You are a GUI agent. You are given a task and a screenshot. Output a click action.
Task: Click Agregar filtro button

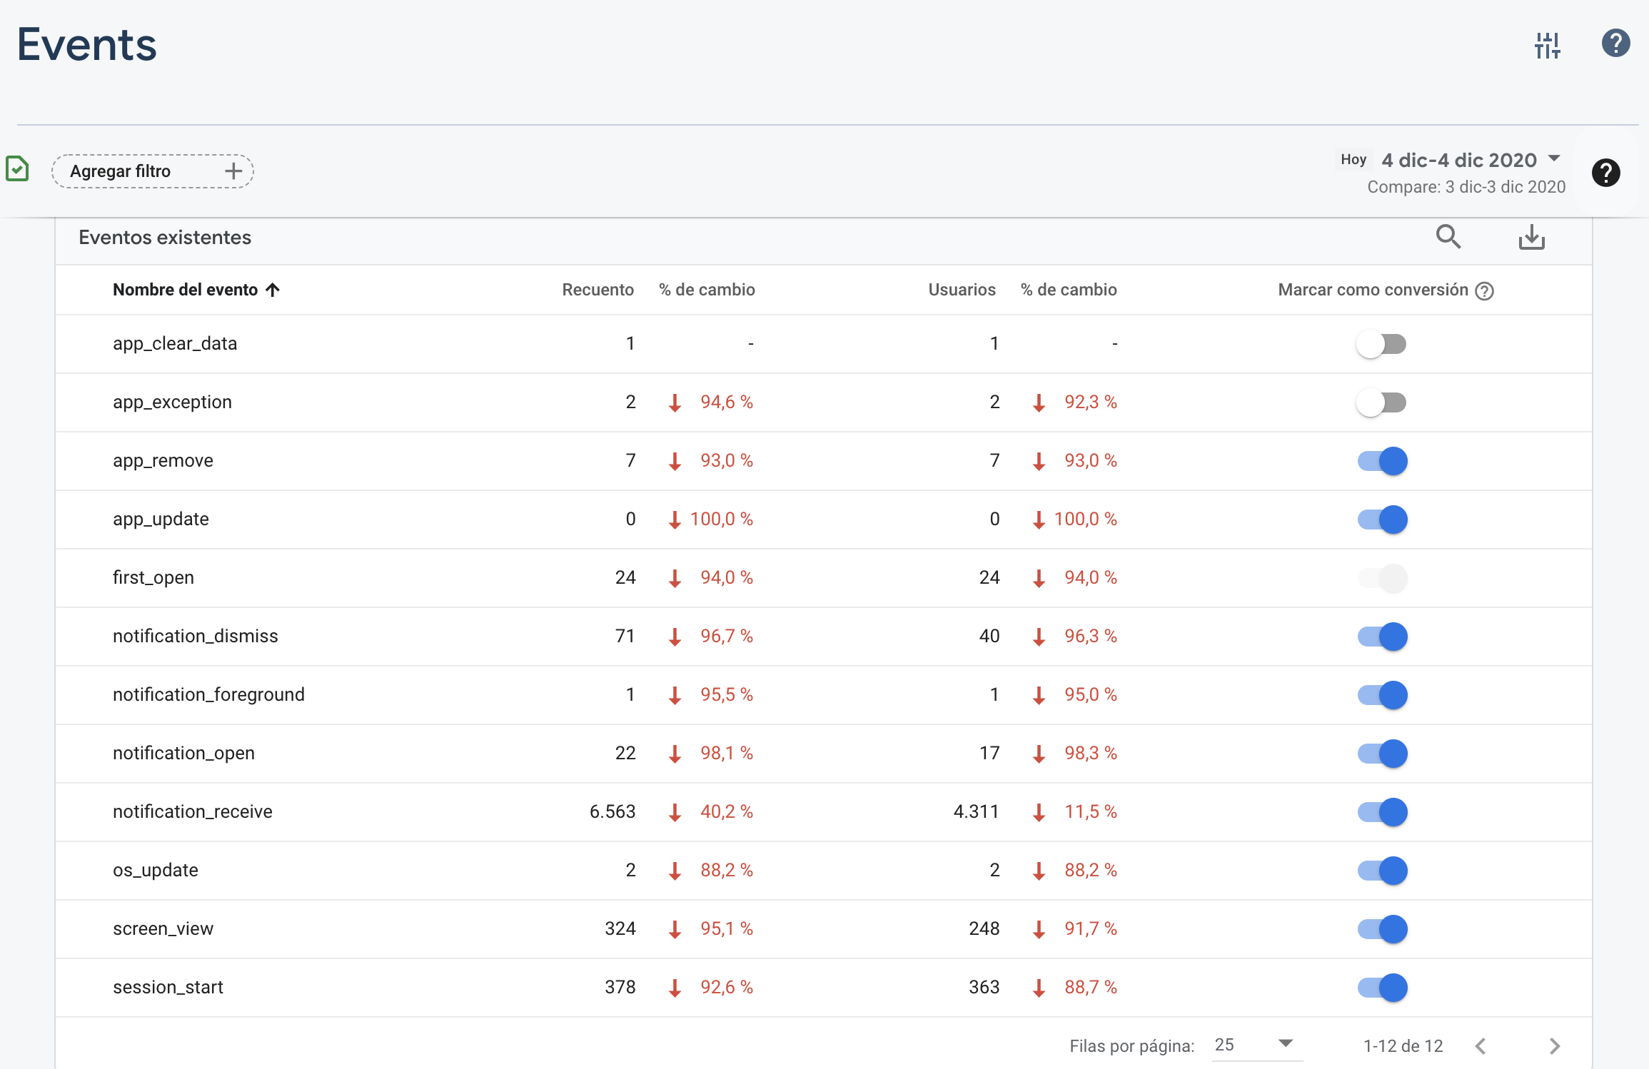pos(153,171)
